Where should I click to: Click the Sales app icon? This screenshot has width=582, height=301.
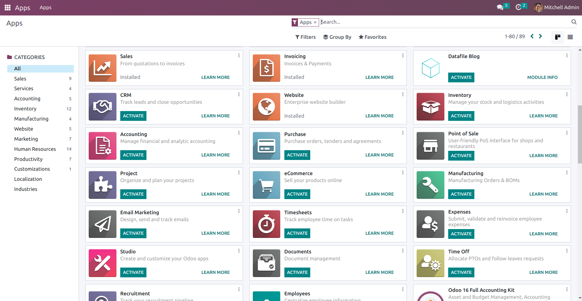point(103,68)
